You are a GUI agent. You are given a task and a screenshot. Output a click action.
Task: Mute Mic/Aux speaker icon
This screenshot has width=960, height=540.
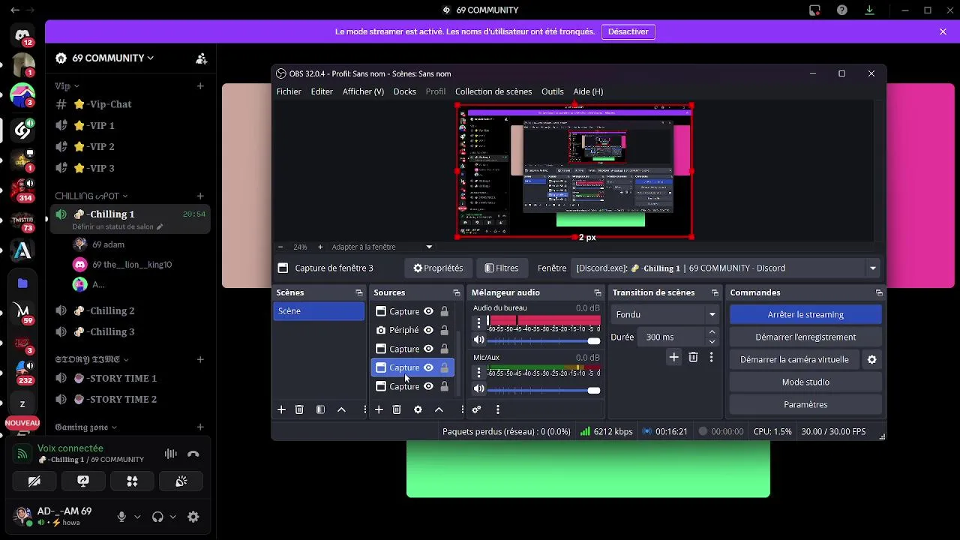478,389
